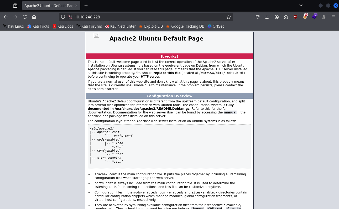The width and height of the screenshot is (339, 209).
Task: Click the 'apache2-doc' package name text
Action: [x=98, y=116]
